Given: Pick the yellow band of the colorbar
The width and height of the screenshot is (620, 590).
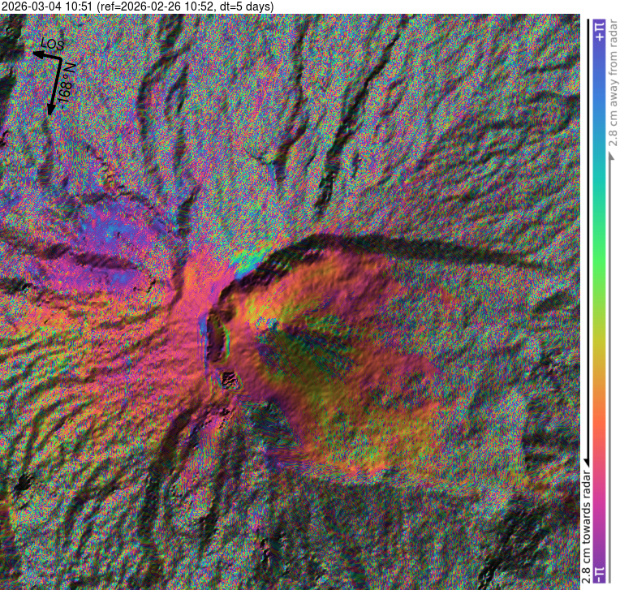Looking at the screenshot, I should tap(599, 341).
